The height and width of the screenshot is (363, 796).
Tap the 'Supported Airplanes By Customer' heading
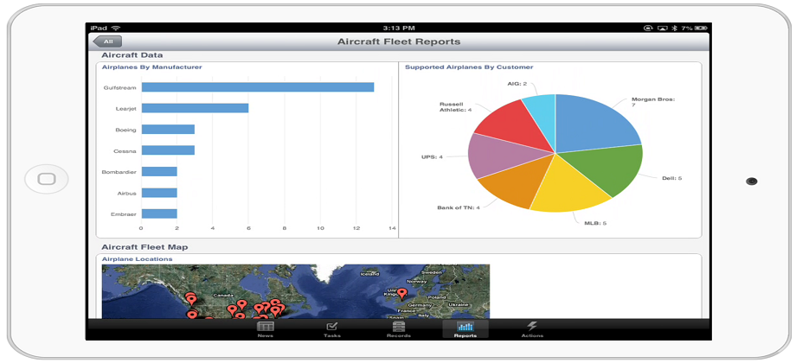pos(469,67)
